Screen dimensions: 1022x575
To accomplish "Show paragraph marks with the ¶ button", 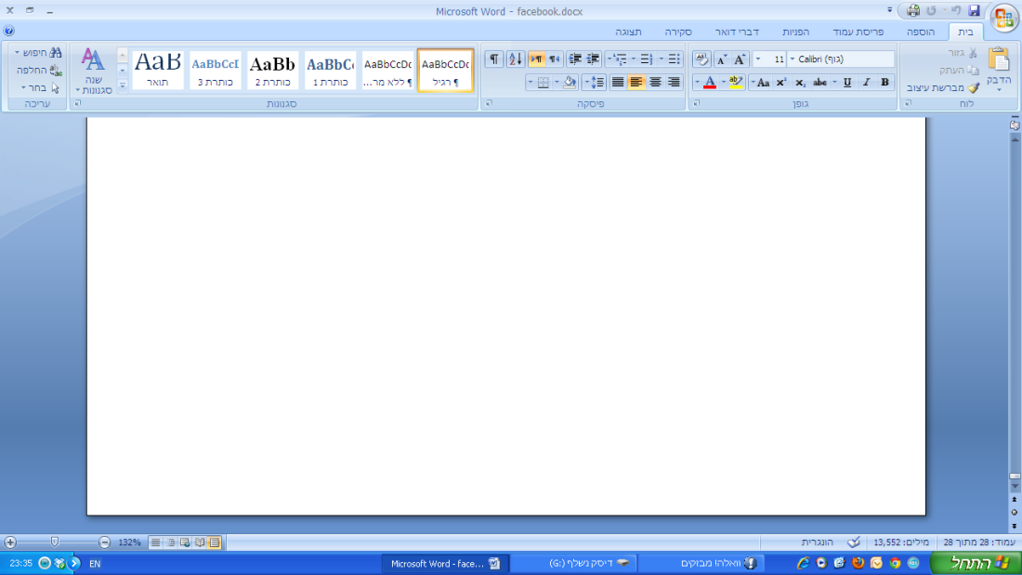I will pyautogui.click(x=494, y=59).
